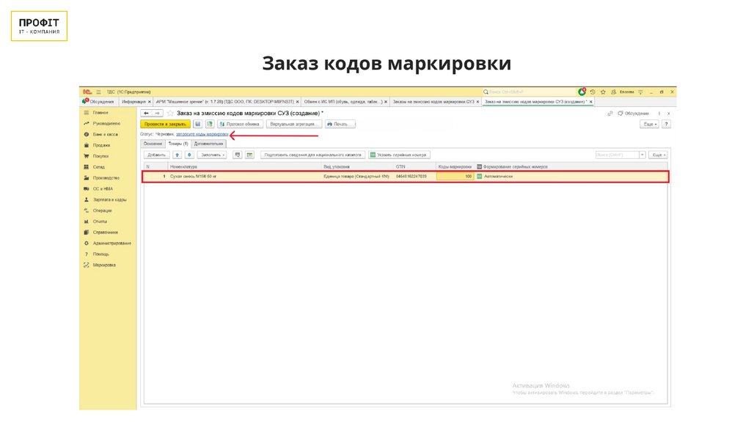Close the Информация tab
751x422 pixels.
coord(150,102)
